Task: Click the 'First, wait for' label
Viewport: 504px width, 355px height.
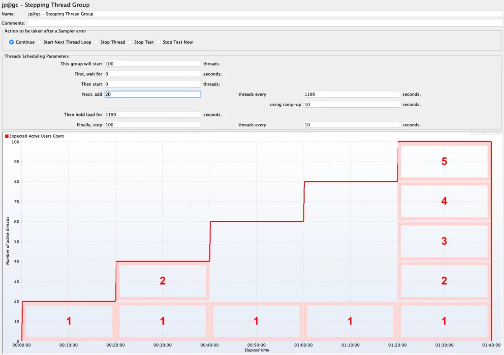Action: pos(89,74)
